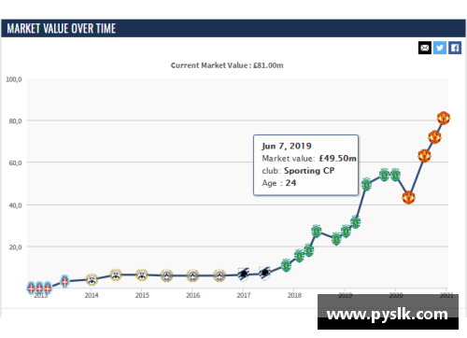The image size is (467, 338).
Task: Click the 'Age : 24' tooltip line
Action: click(x=279, y=183)
